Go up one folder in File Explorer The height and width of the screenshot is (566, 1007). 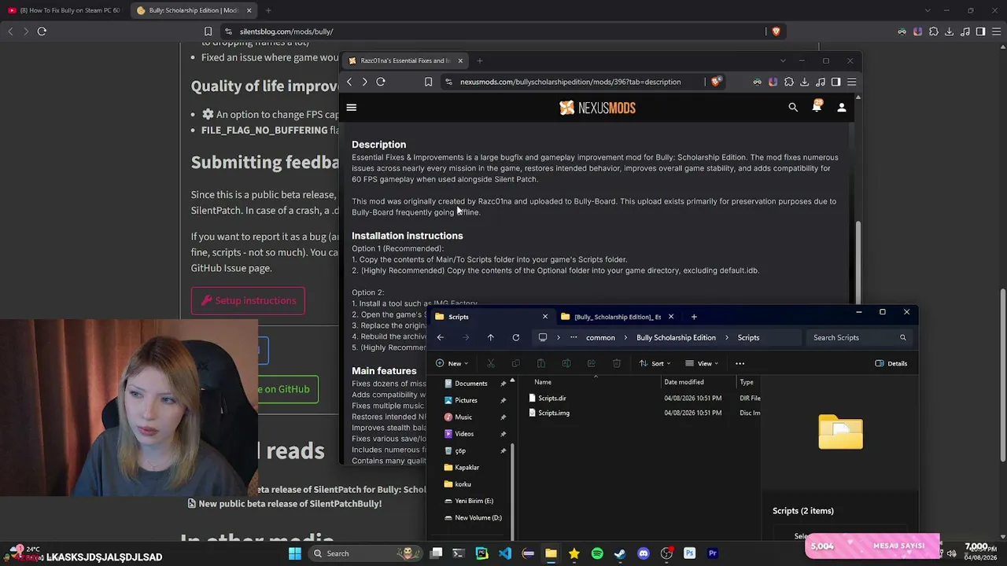click(490, 337)
